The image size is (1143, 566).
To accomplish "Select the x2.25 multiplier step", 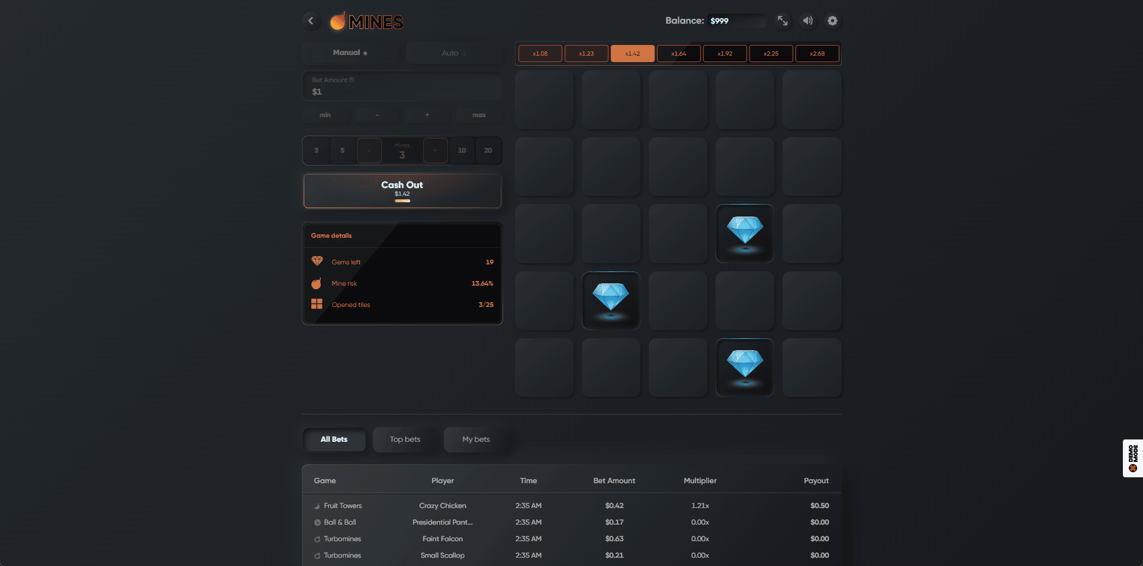I will coord(771,53).
